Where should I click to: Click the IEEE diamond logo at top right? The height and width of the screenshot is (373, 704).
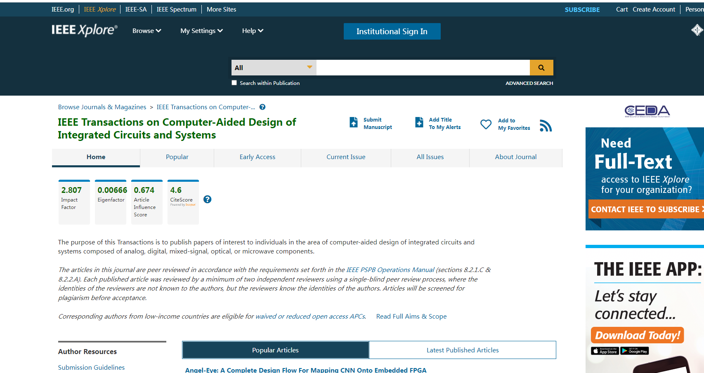click(697, 30)
